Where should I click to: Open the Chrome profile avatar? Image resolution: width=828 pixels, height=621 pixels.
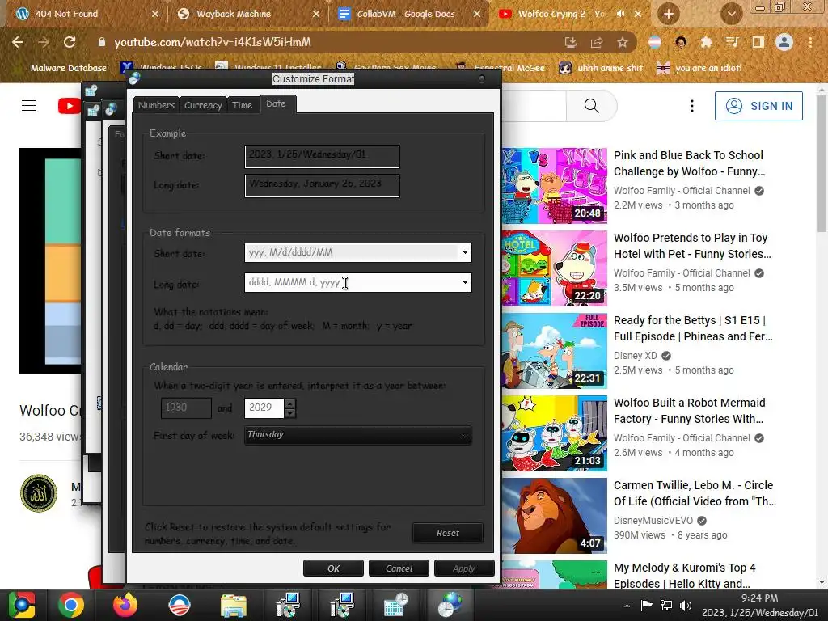[x=784, y=42]
